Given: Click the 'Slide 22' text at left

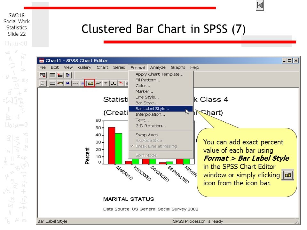Looking at the screenshot, I should point(17,34).
